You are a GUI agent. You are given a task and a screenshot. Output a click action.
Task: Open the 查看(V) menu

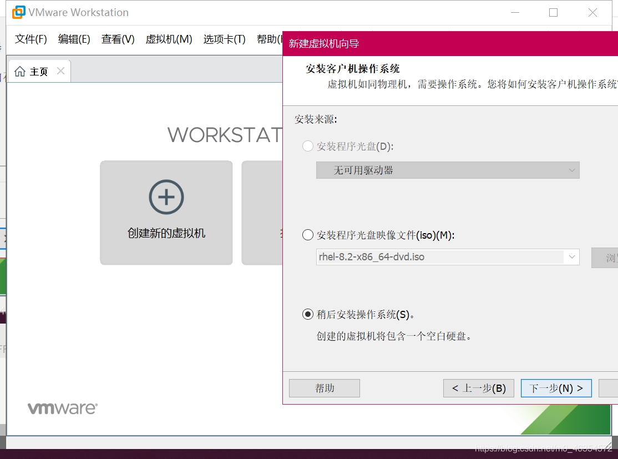point(118,39)
